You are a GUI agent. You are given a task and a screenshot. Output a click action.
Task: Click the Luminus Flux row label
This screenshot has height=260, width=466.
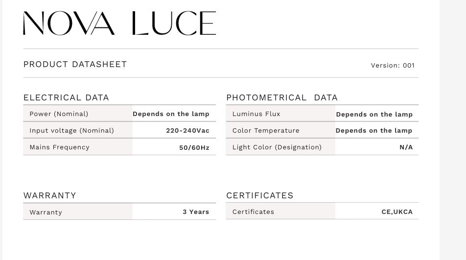256,114
